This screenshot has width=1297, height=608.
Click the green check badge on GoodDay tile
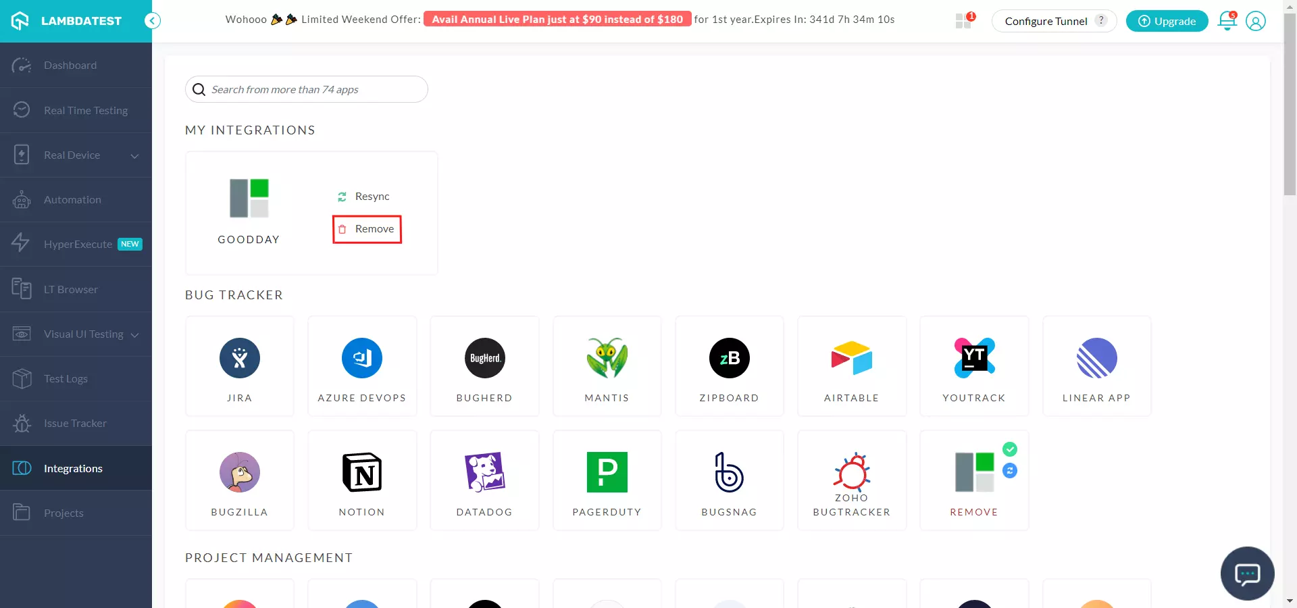click(x=1010, y=449)
